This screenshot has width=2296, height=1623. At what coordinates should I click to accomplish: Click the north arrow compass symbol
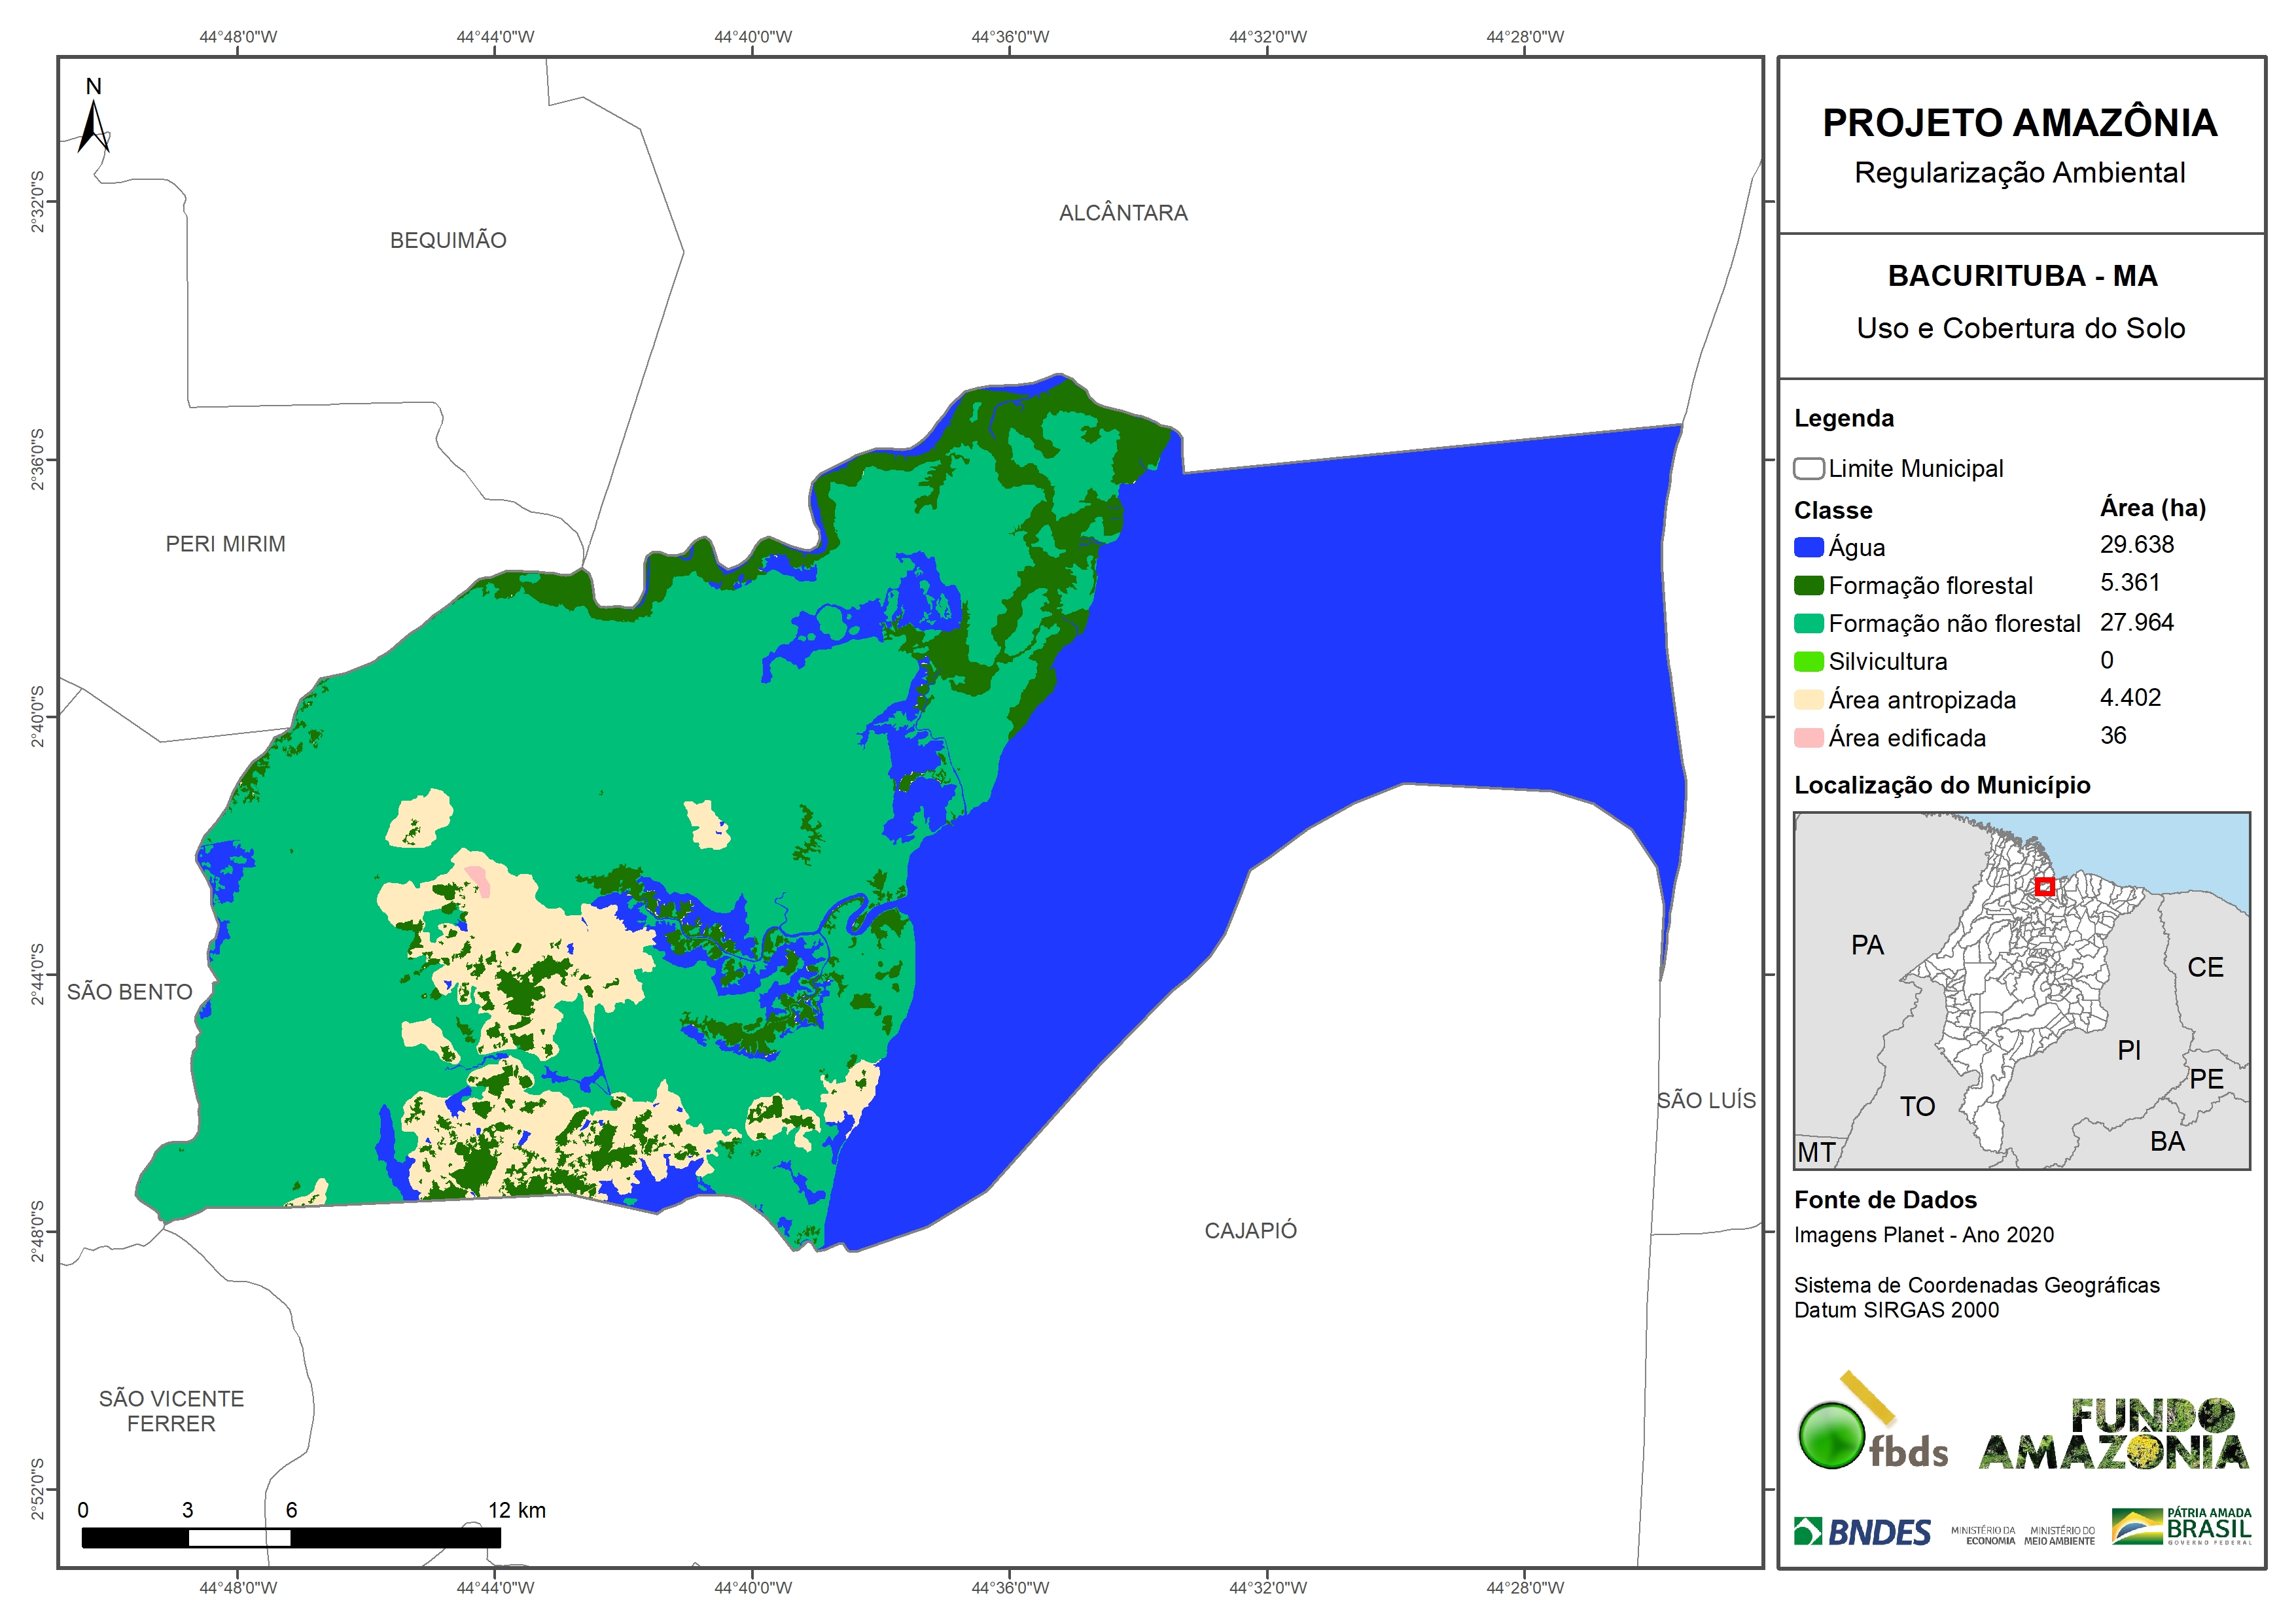[93, 124]
